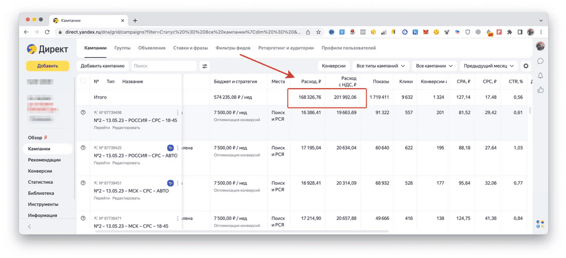Click the thumbs-up feedback icon
The image size is (566, 258).
(540, 90)
